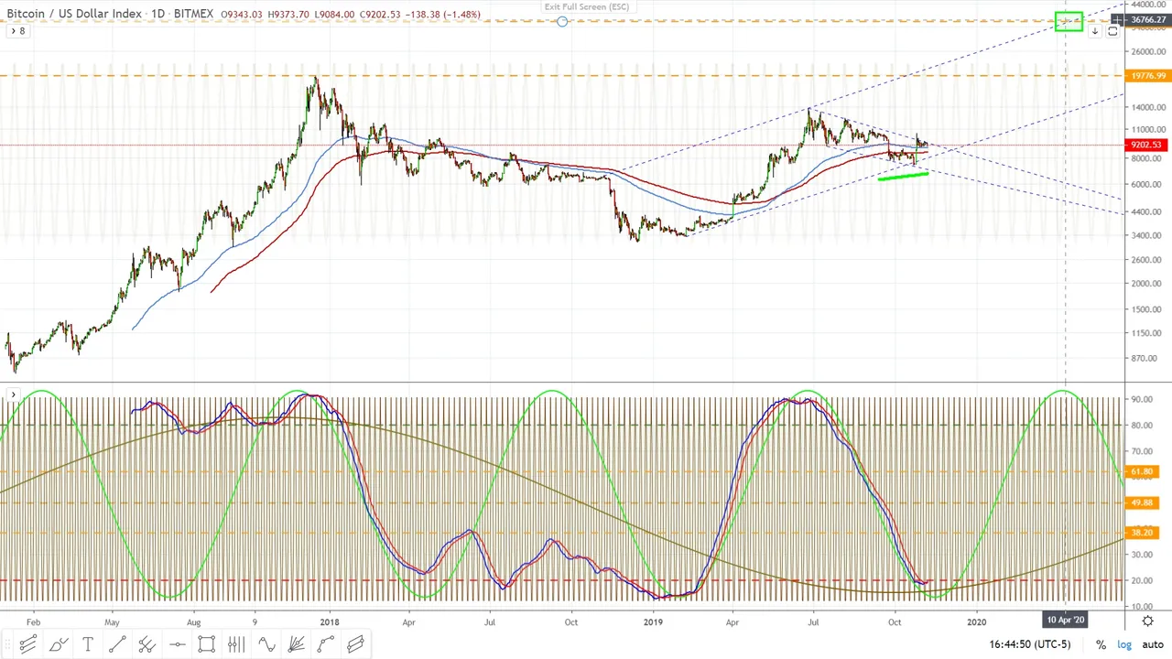The image size is (1172, 659).
Task: Click the 10 Apr '20 date marker
Action: 1066,621
